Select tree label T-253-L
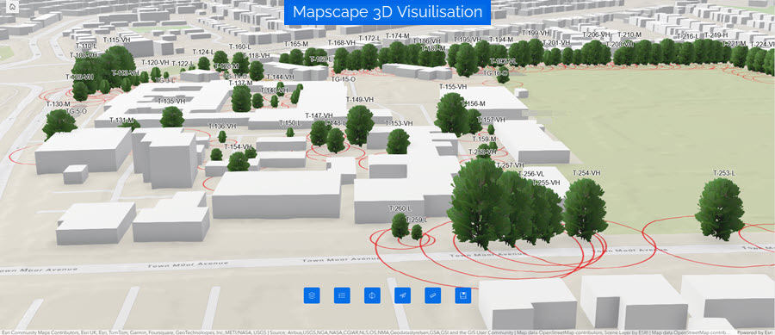 click(724, 173)
